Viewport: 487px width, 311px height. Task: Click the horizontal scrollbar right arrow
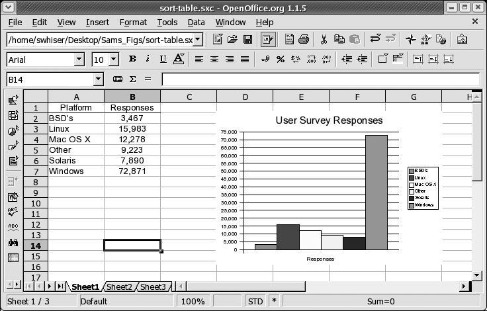464,286
